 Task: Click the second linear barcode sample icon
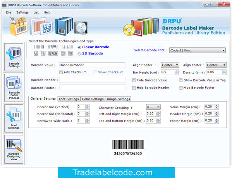point(53,47)
